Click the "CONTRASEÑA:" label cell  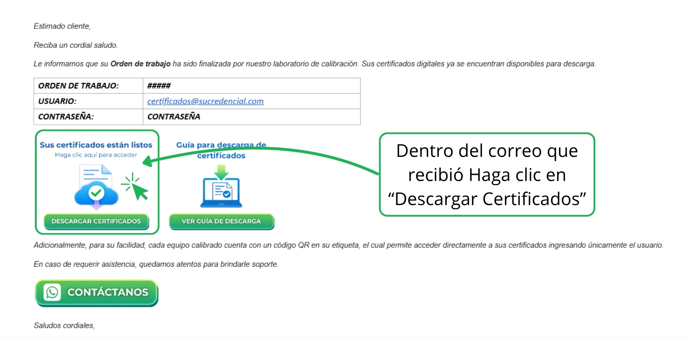(x=66, y=117)
